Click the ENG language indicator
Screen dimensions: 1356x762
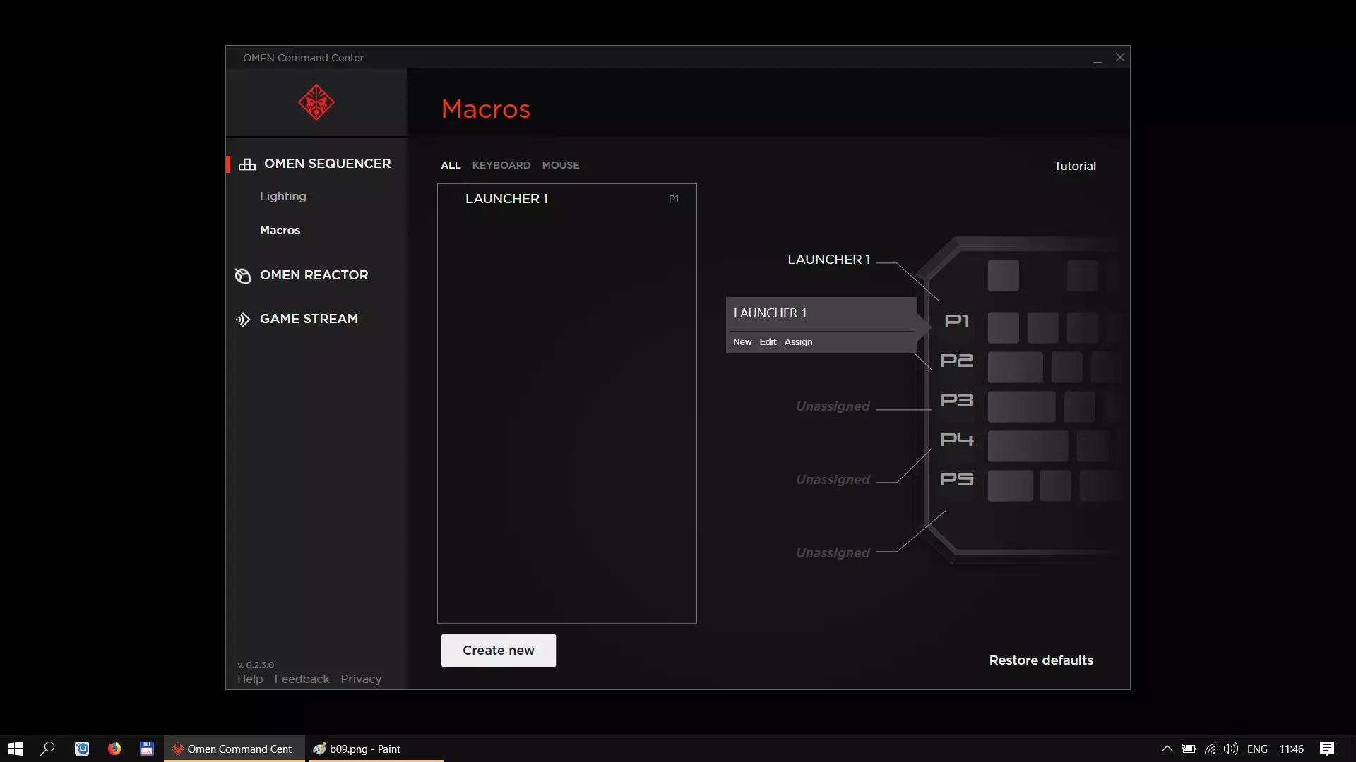tap(1257, 749)
